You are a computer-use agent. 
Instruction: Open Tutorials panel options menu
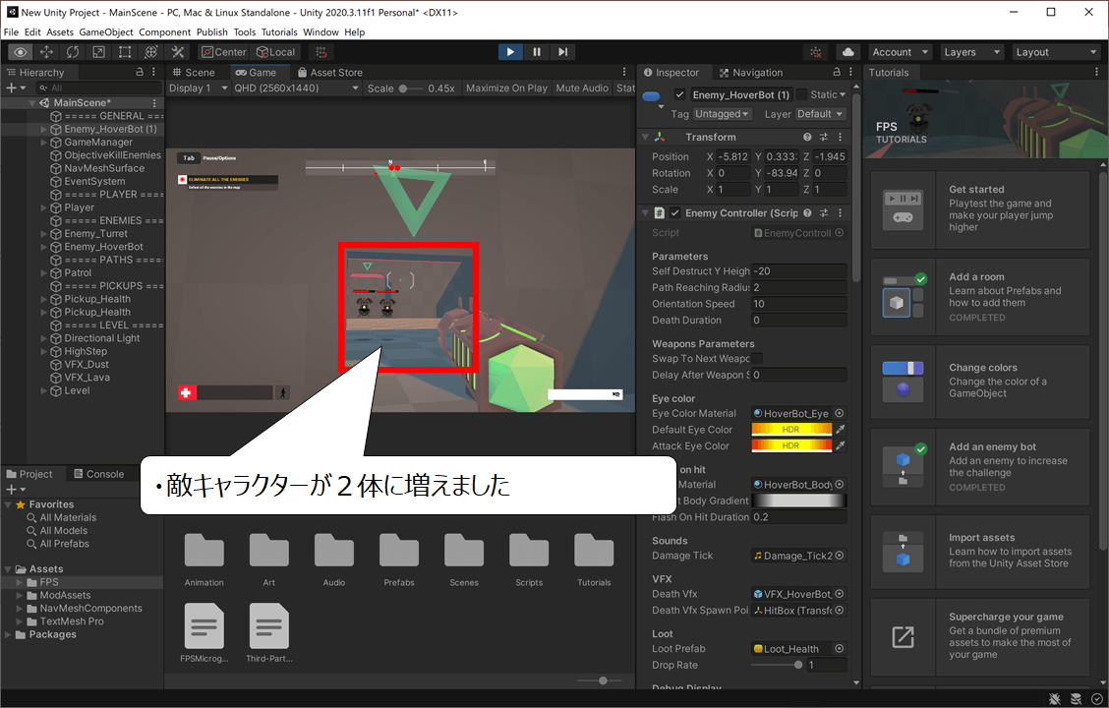(1097, 72)
